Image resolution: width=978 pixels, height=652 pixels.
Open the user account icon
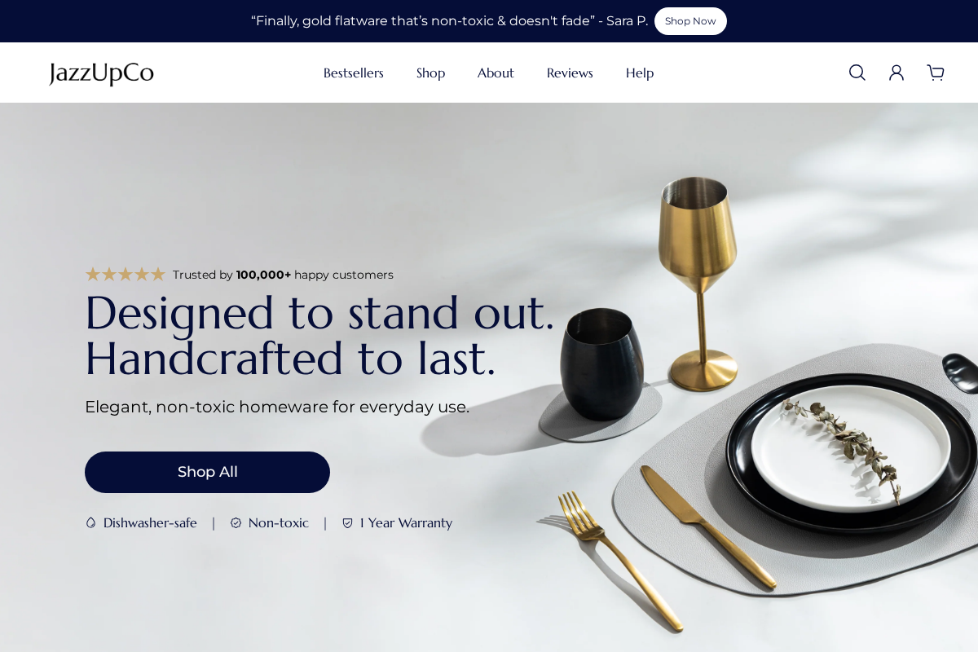(896, 73)
